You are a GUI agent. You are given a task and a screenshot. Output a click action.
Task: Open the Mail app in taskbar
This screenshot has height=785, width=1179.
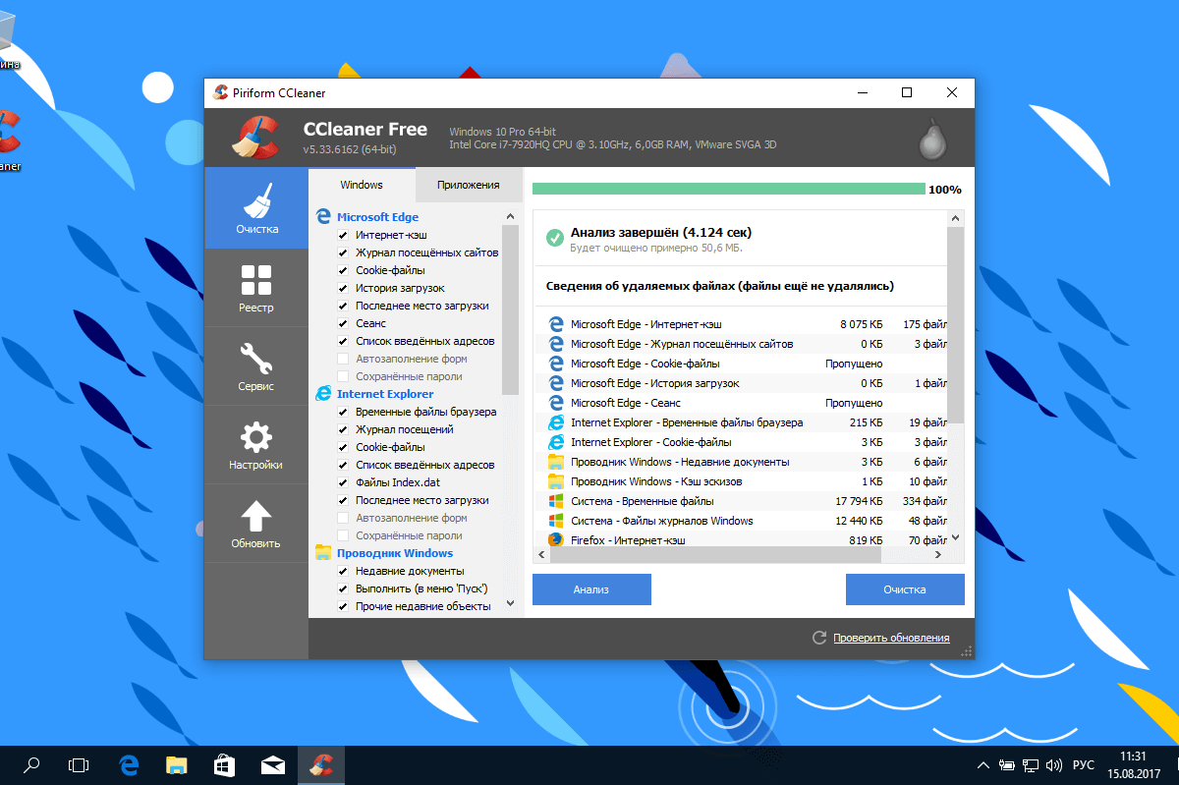click(272, 764)
